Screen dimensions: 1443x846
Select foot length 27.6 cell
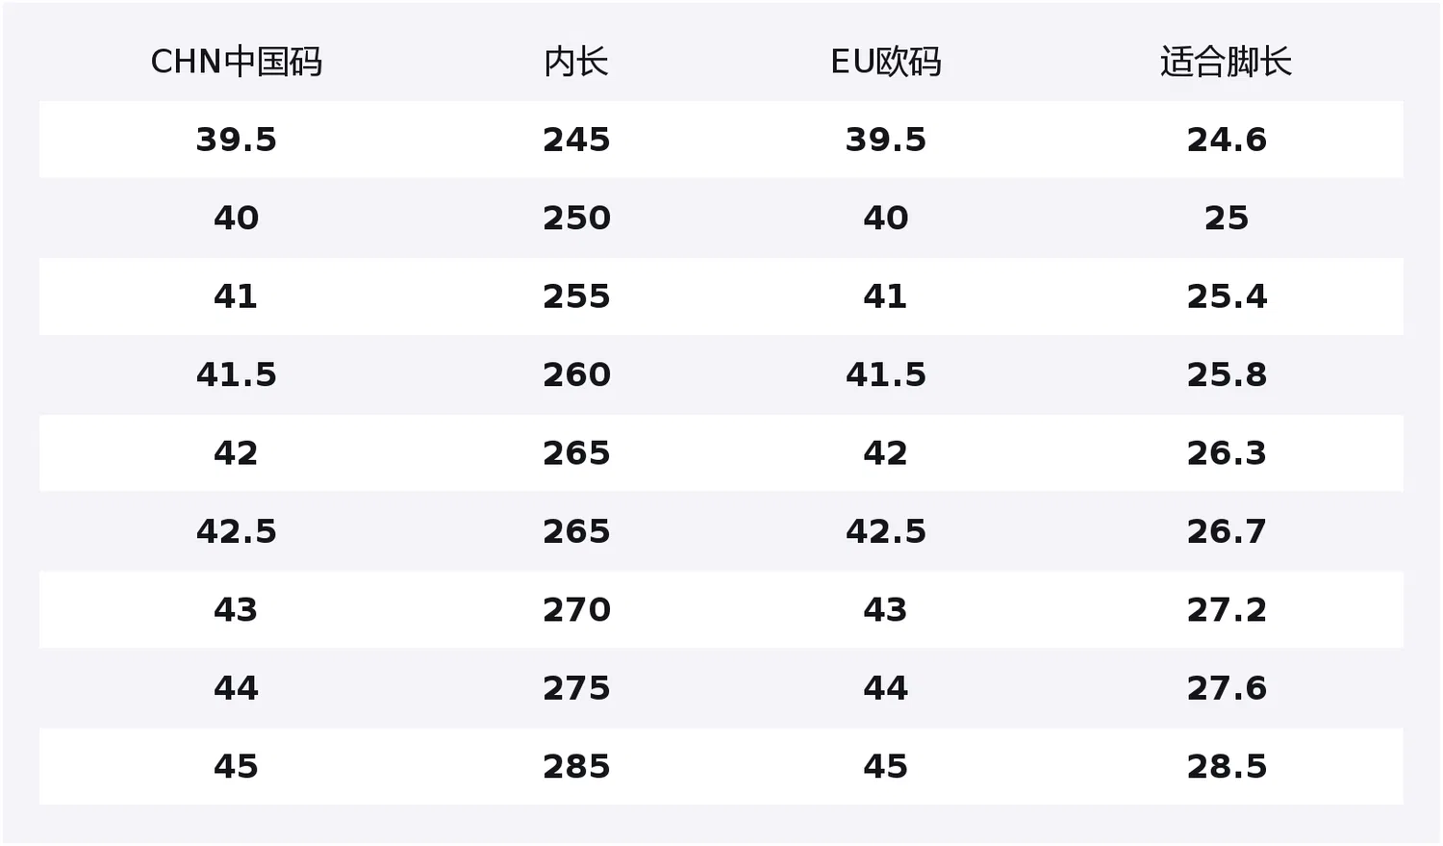[x=1227, y=688]
